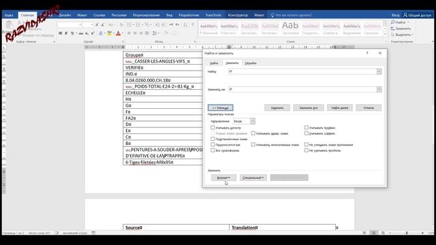The image size is (436, 245).
Task: Apply strikethrough formatting from ribbon
Action: click(81, 33)
